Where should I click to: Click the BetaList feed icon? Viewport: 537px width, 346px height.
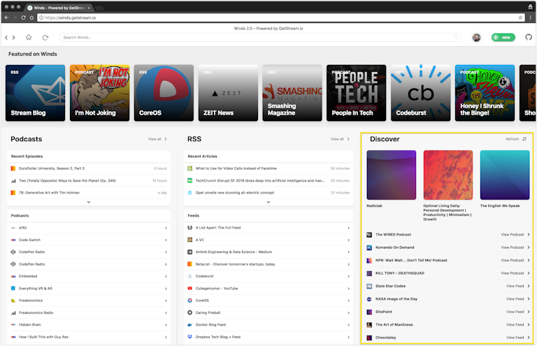coord(189,264)
